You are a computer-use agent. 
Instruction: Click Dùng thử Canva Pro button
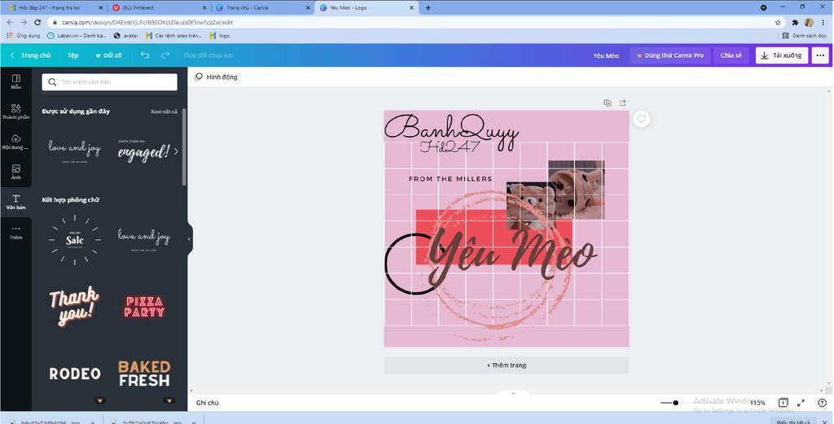670,55
